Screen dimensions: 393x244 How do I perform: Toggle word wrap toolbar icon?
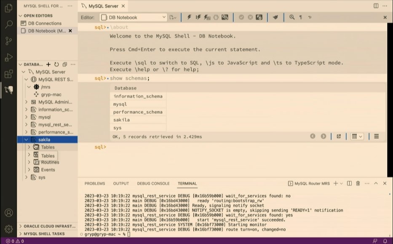click(x=310, y=17)
